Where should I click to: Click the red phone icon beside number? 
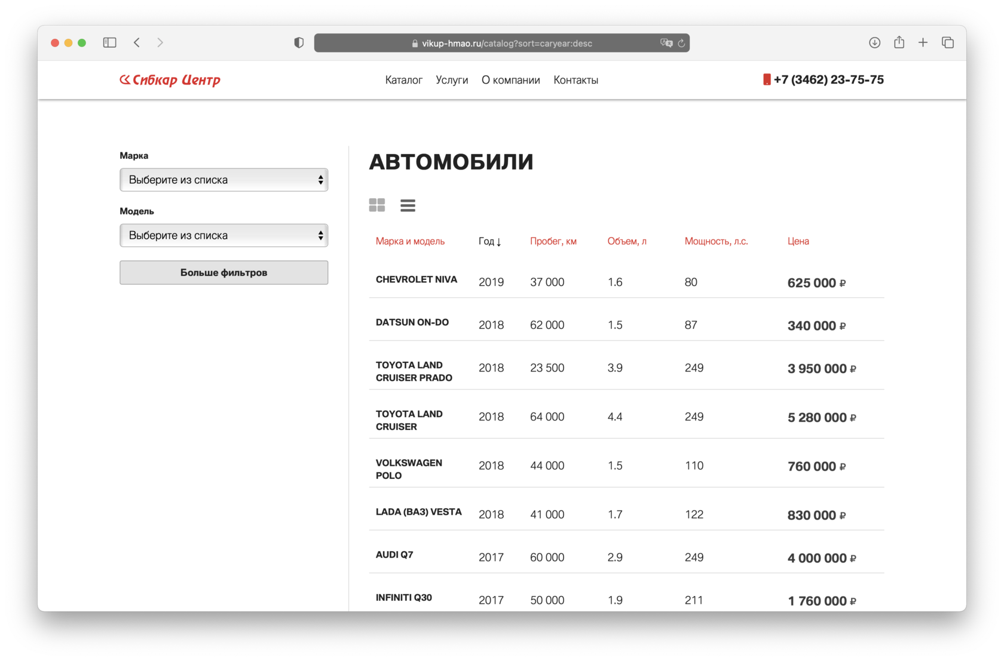(767, 79)
